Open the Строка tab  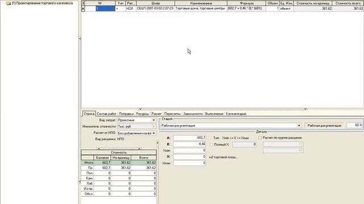89,113
